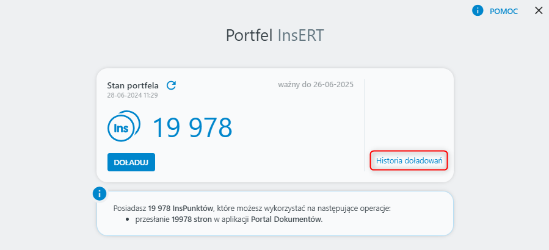Click the timestamp 28-06-2024 11:29
Viewport: 549px width, 250px height.
point(133,95)
